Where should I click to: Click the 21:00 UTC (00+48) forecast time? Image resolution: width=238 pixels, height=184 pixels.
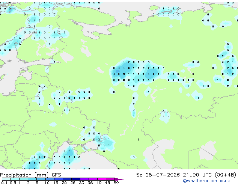click(209, 175)
